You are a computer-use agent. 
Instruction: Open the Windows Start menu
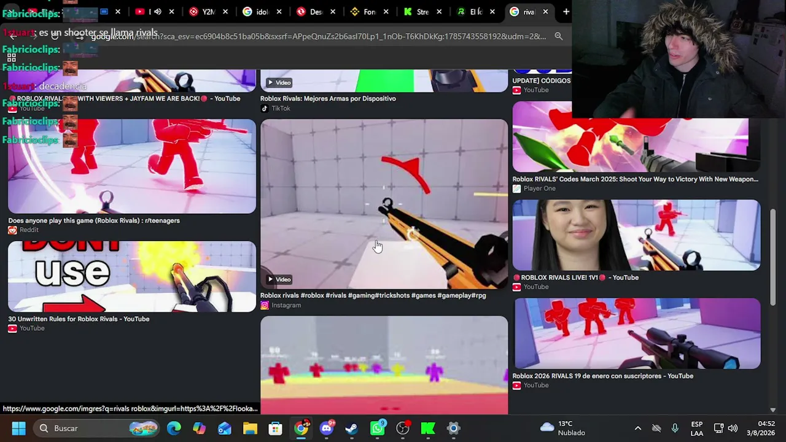point(18,428)
